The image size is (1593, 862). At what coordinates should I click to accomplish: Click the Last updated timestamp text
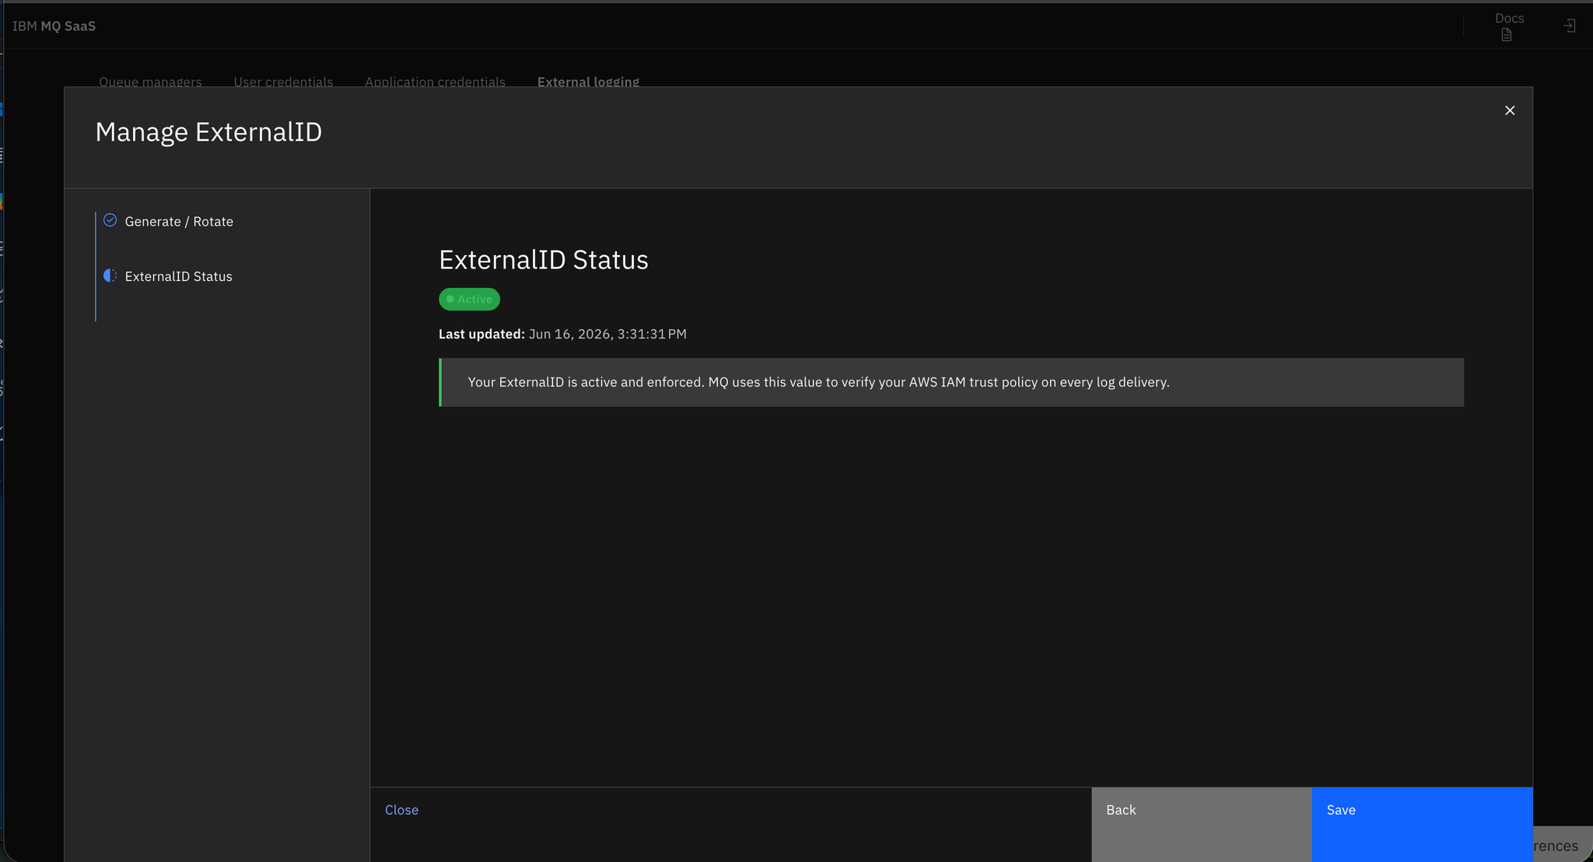(x=562, y=334)
